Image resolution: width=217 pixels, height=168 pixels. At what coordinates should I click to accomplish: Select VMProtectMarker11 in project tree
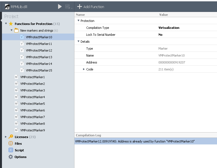(39, 44)
